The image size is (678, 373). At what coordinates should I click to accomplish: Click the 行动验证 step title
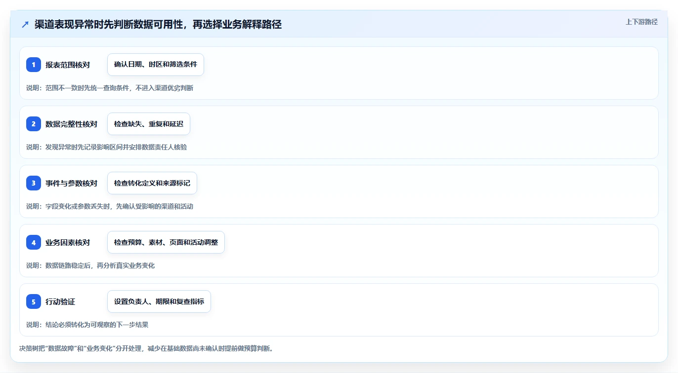(x=60, y=301)
